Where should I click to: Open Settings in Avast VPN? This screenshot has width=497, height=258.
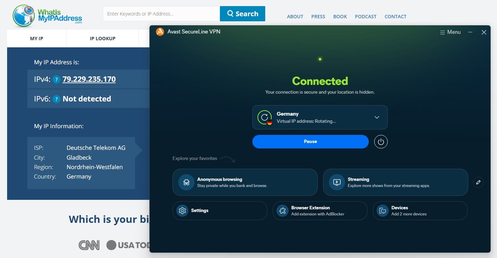pyautogui.click(x=220, y=211)
